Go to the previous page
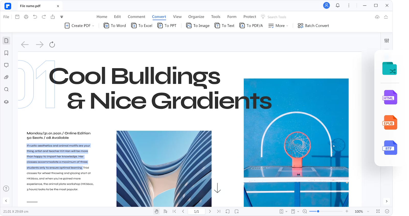 183,211
